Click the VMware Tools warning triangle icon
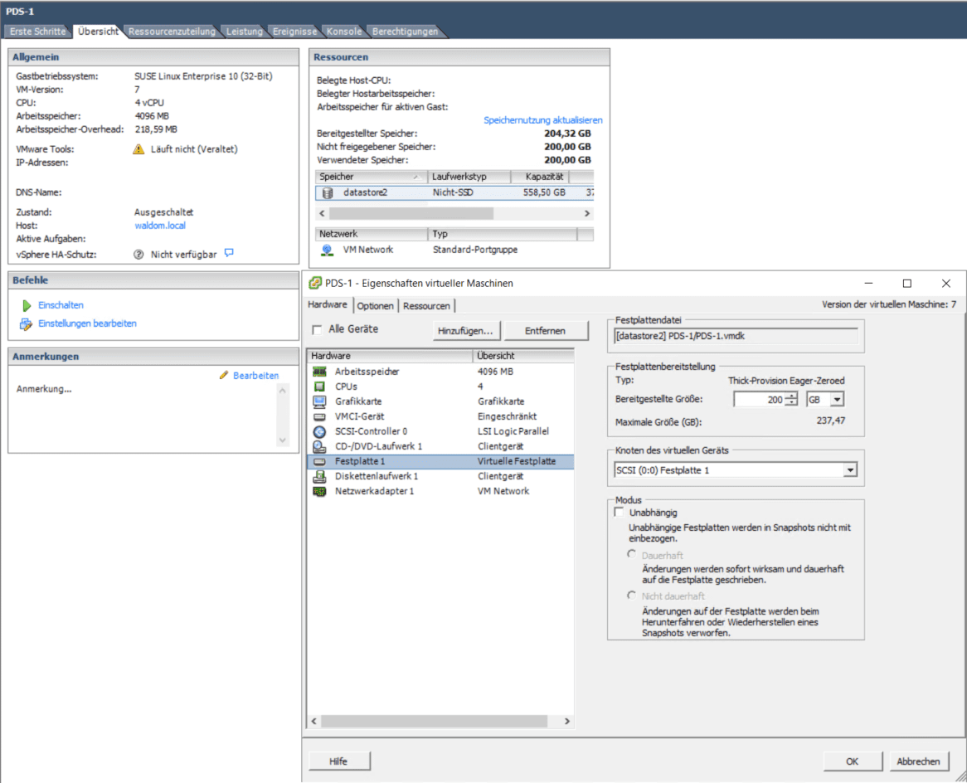 coord(138,149)
